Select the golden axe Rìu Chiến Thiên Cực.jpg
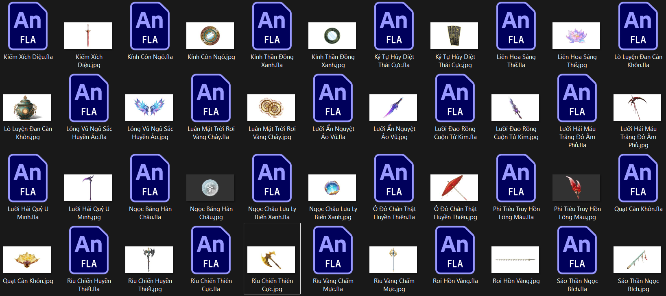Screen dimensions: 666x296 [x=271, y=260]
